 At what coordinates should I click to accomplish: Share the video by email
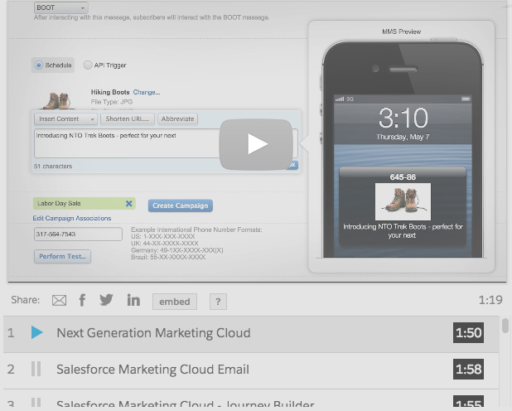pos(59,300)
